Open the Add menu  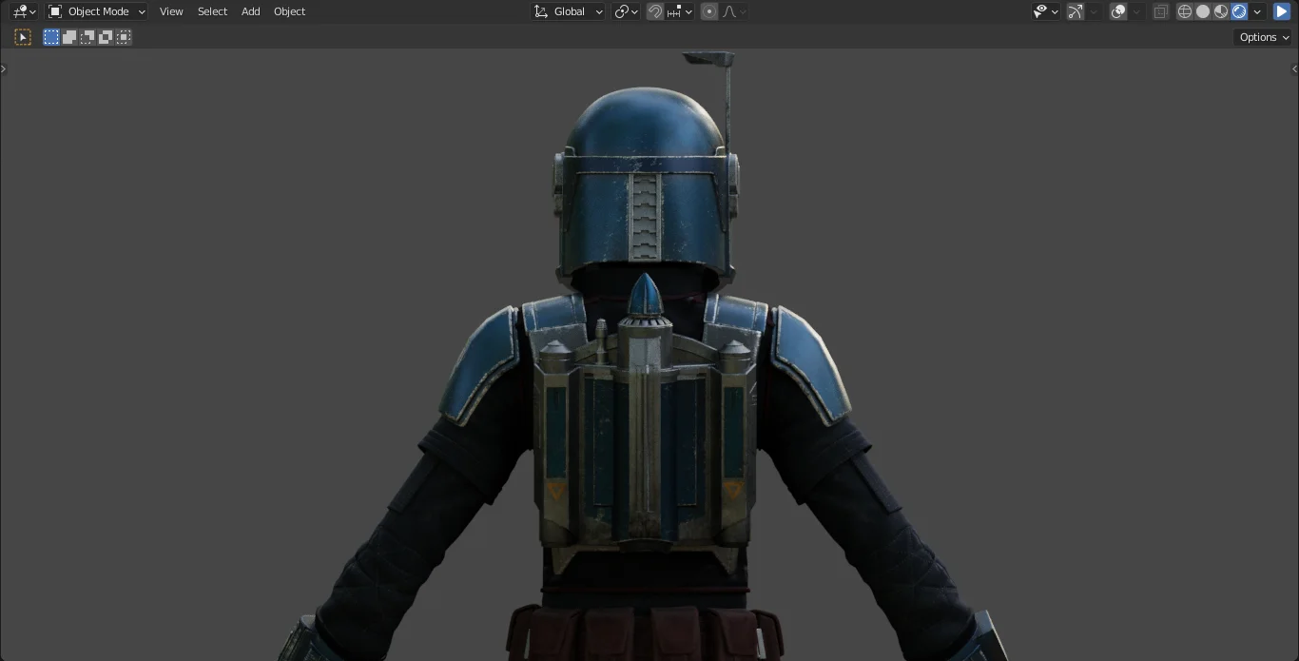250,10
